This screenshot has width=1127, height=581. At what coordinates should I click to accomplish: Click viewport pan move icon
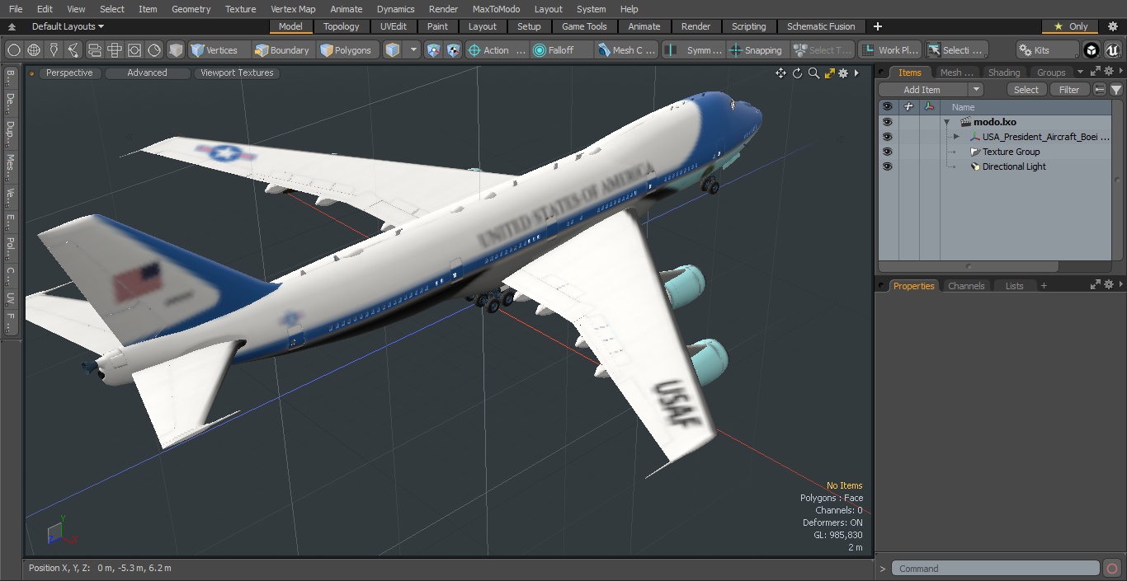point(780,73)
